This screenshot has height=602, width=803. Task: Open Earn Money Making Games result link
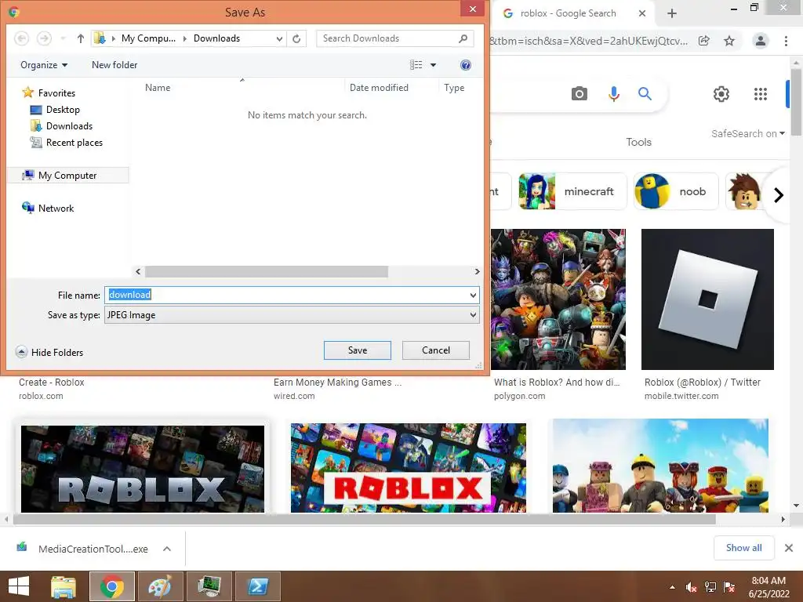tap(337, 383)
